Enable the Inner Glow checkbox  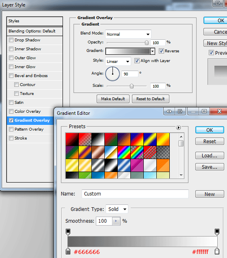(11, 67)
